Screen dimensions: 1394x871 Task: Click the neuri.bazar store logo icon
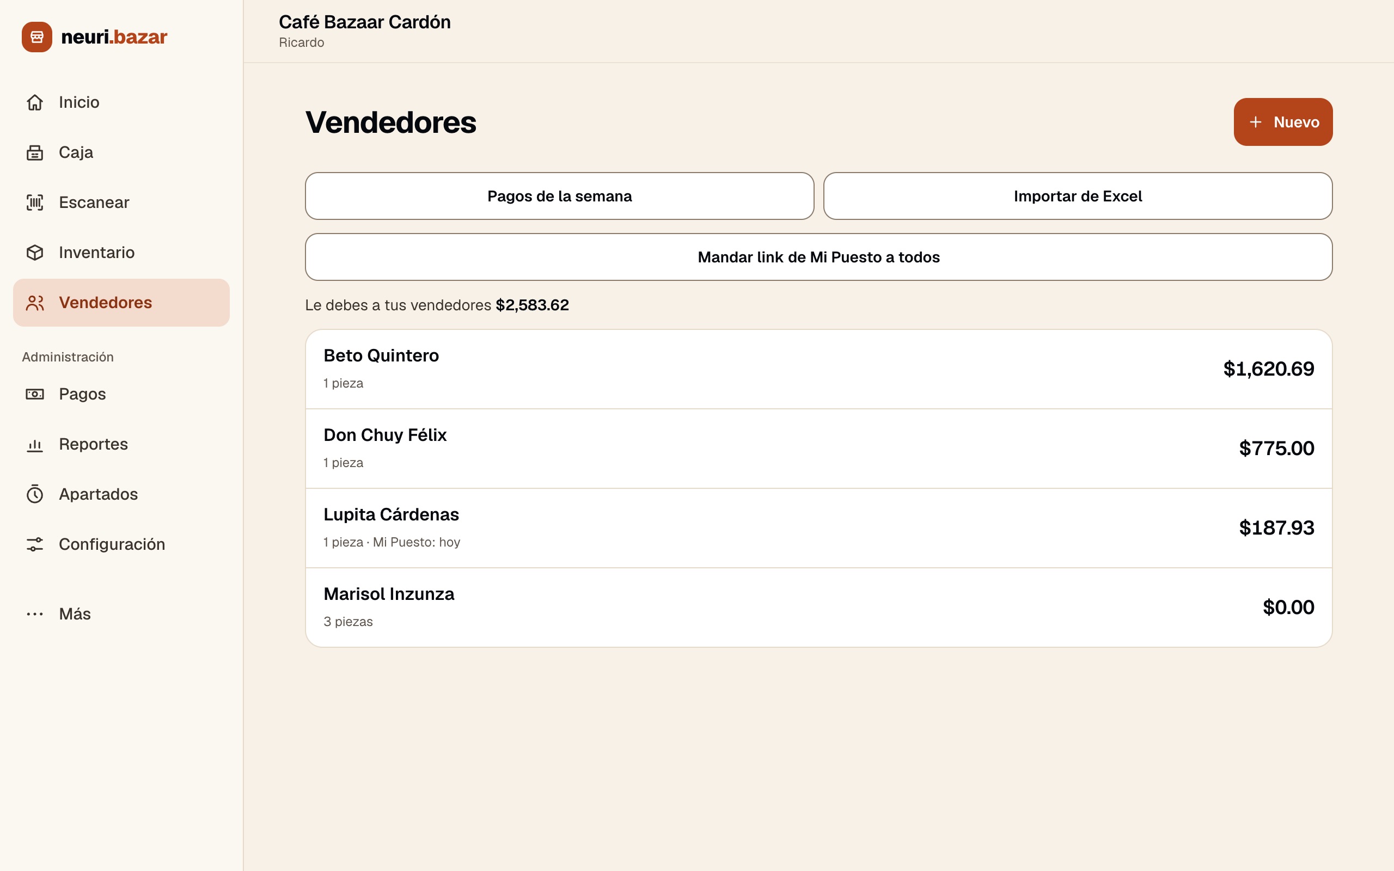(37, 37)
